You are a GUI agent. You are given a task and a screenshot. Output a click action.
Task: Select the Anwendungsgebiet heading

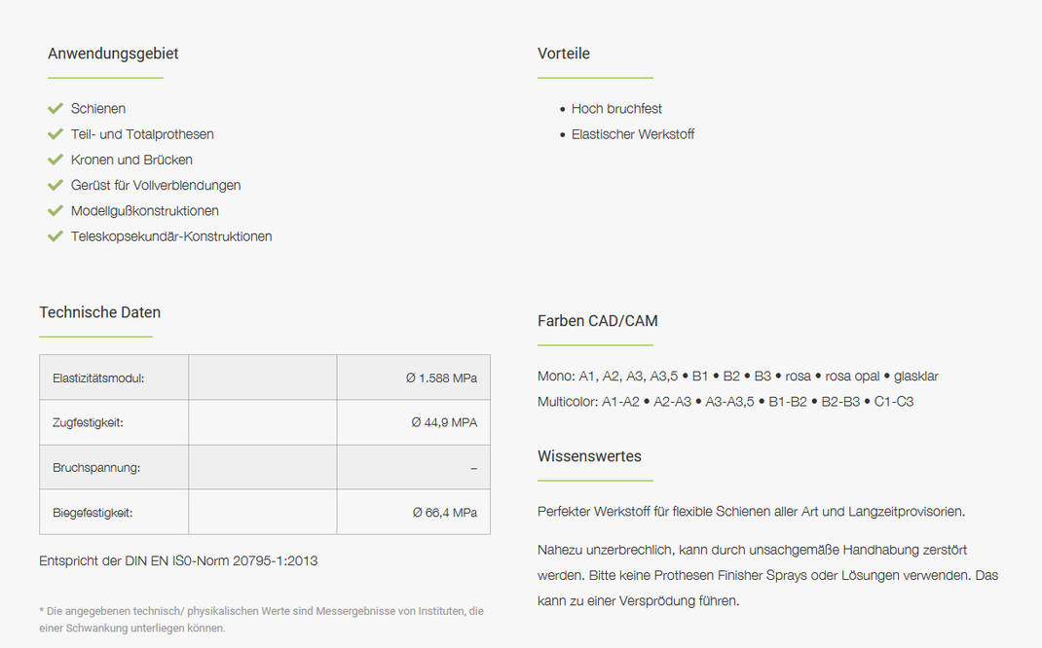113,54
